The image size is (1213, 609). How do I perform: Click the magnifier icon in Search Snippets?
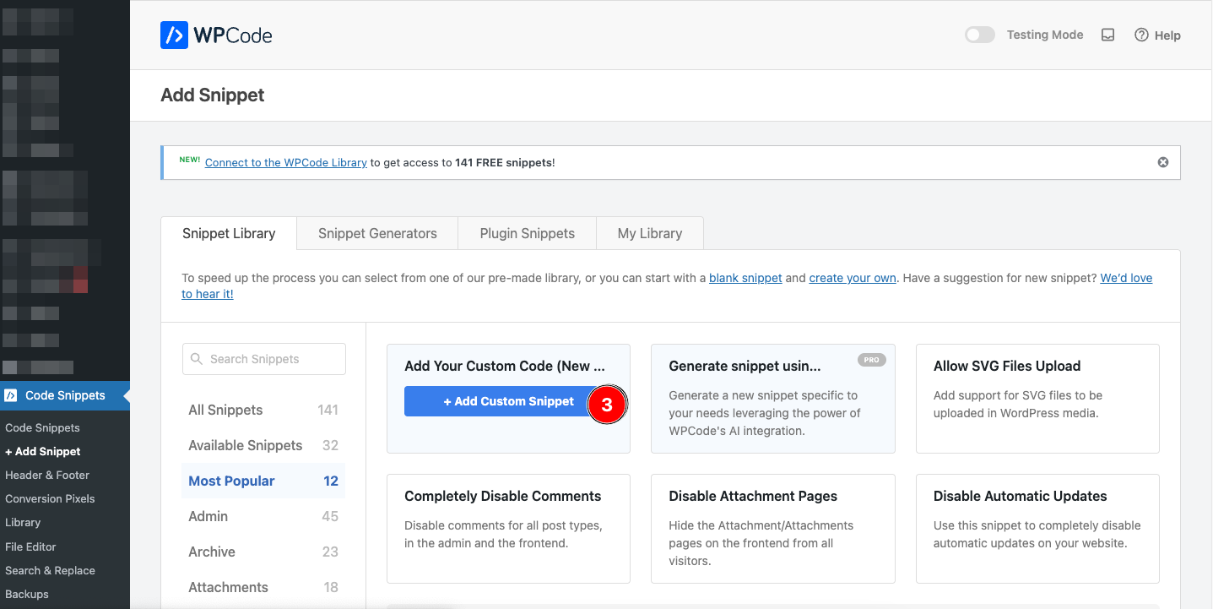[197, 359]
